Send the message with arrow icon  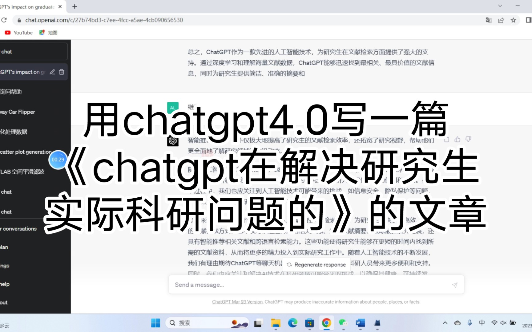[x=454, y=285]
